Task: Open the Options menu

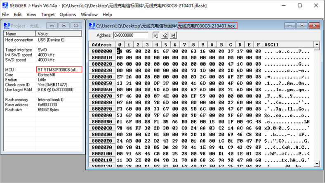Action: click(x=68, y=14)
